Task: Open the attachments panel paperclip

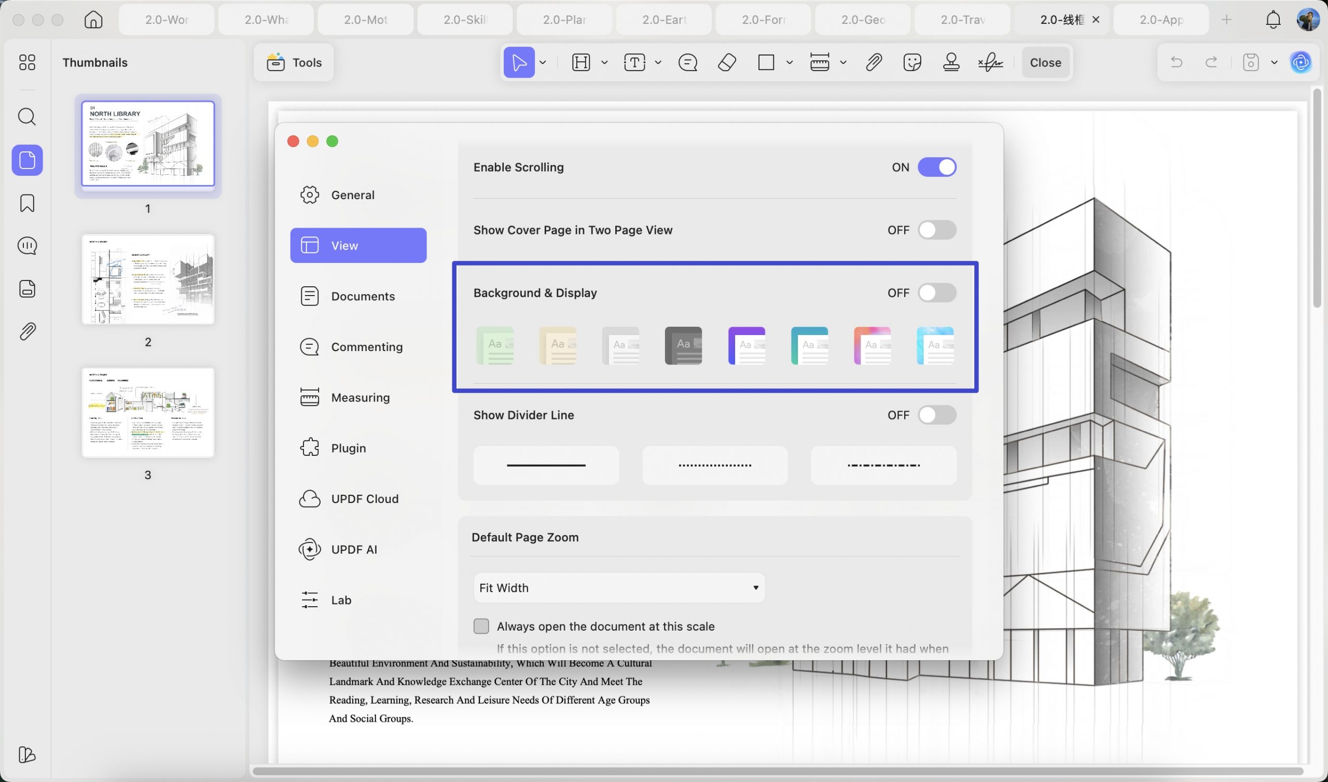Action: point(27,331)
